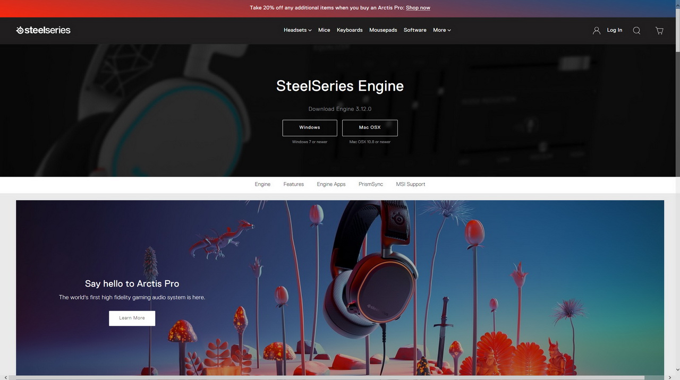Click Learn More about Arctis Pro
The width and height of the screenshot is (680, 380).
pos(132,318)
